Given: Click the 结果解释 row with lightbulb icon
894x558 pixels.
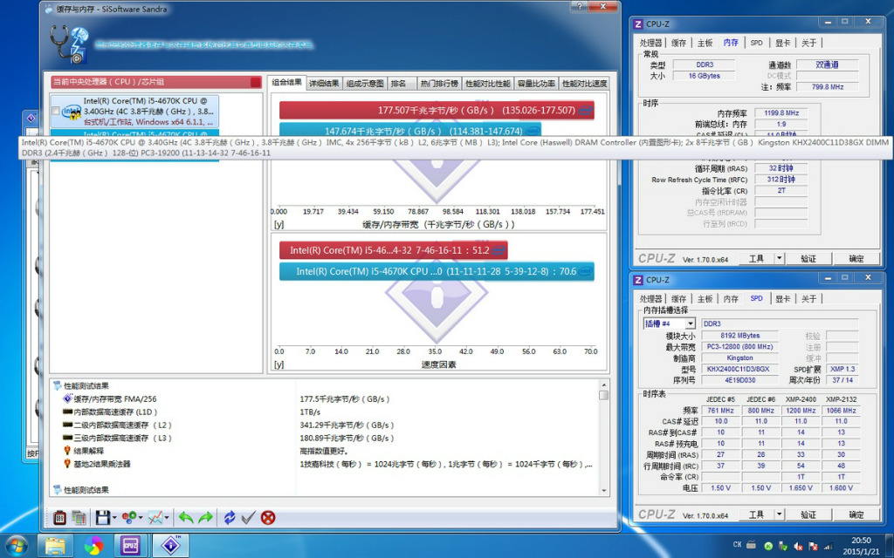Looking at the screenshot, I should click(x=84, y=451).
